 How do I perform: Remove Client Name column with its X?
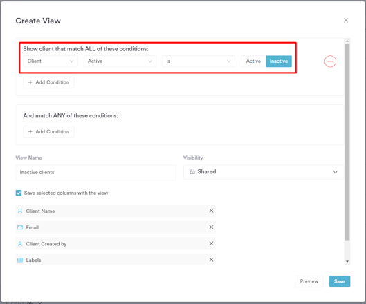click(x=211, y=211)
